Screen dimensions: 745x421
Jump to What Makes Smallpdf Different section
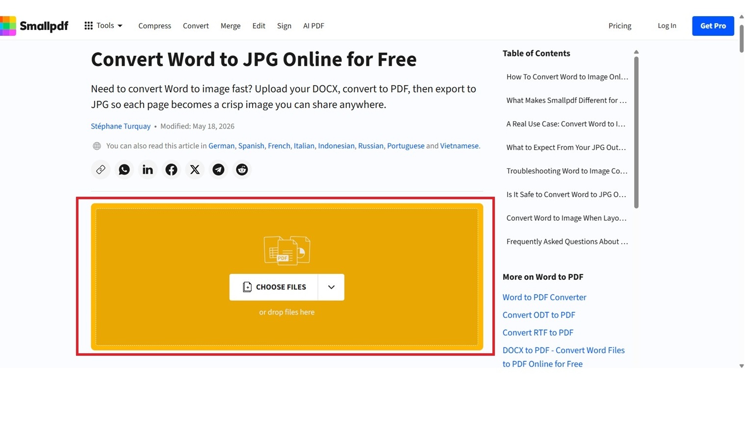[566, 101]
